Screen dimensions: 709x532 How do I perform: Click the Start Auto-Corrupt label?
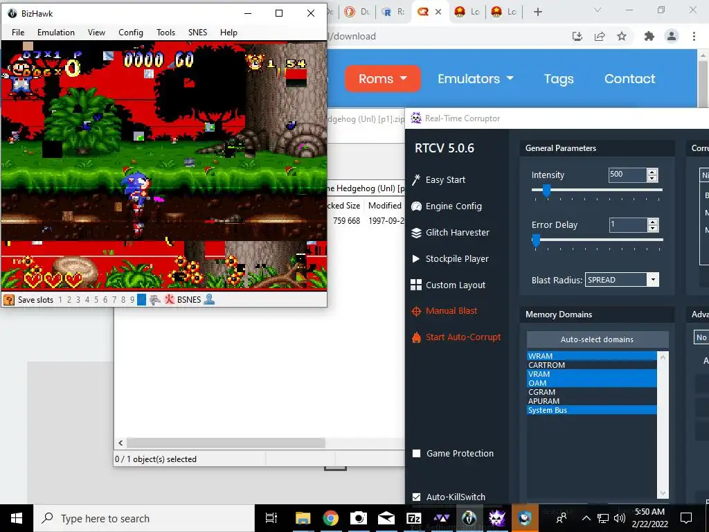coord(463,337)
